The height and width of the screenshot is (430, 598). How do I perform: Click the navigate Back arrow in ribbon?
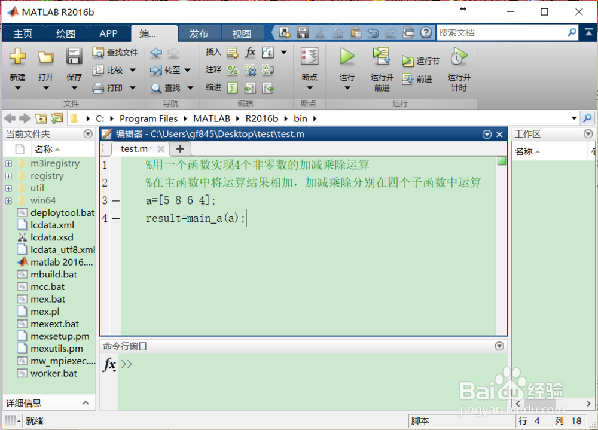click(x=156, y=53)
